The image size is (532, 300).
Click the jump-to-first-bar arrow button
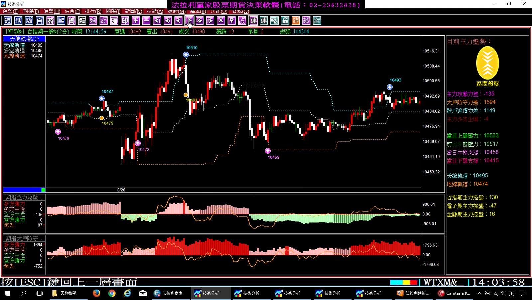[157, 21]
